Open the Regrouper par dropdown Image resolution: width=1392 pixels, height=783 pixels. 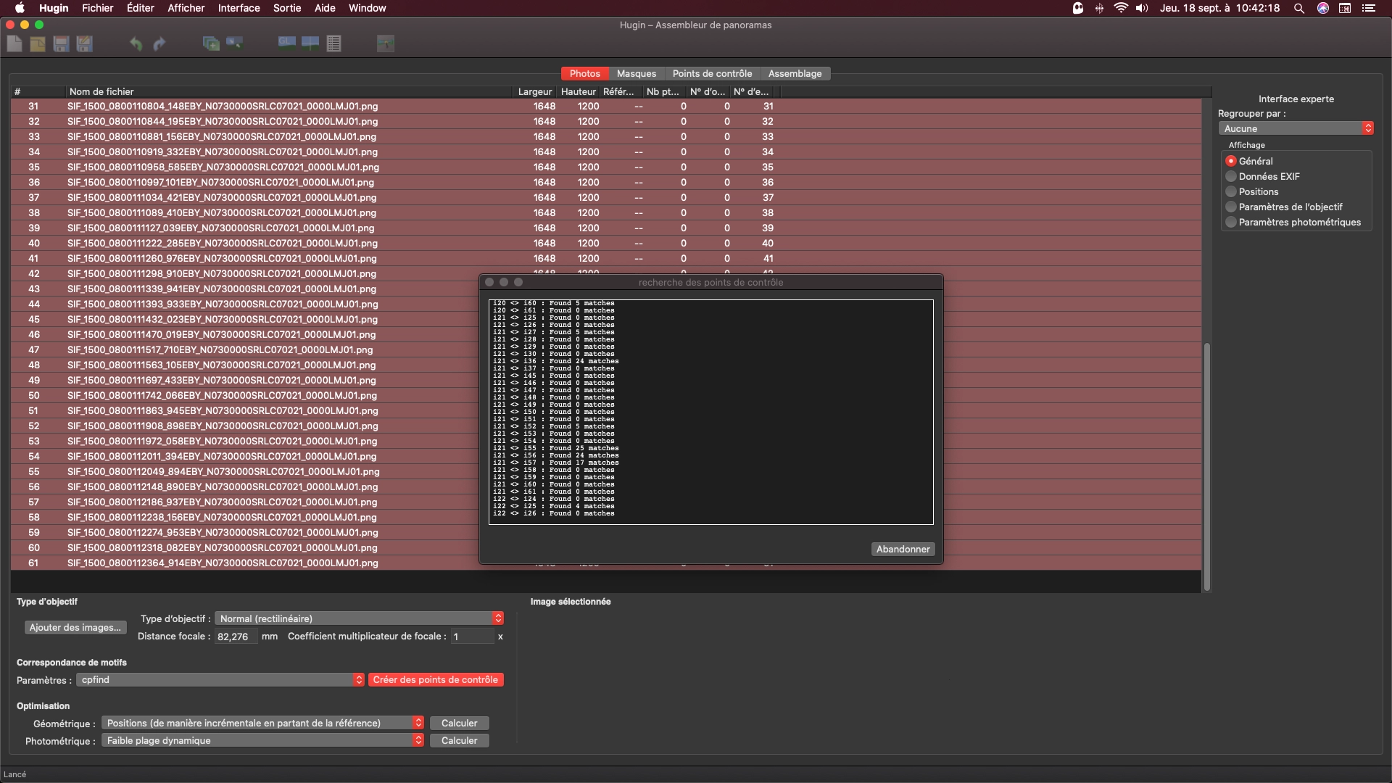click(x=1296, y=128)
